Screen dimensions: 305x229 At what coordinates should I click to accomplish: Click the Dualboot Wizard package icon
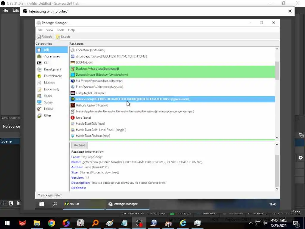[73, 69]
